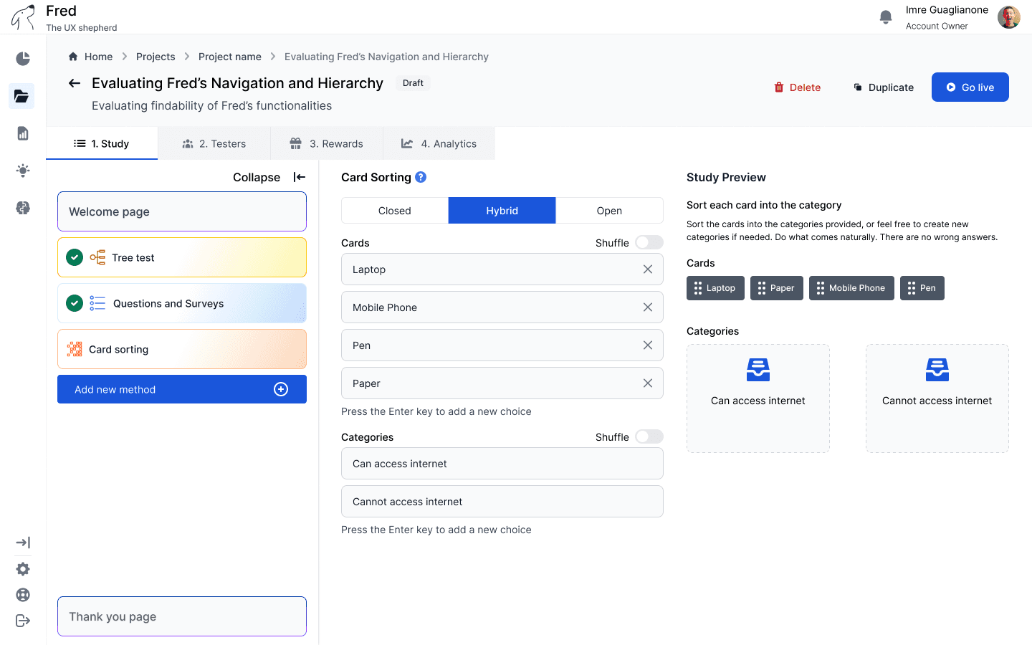
Task: Open the brain AI sidebar icon
Action: [x=23, y=208]
